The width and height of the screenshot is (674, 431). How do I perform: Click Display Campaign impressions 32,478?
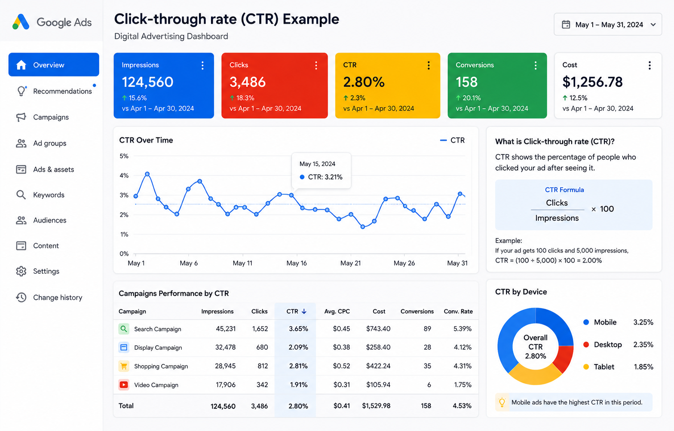[225, 347]
